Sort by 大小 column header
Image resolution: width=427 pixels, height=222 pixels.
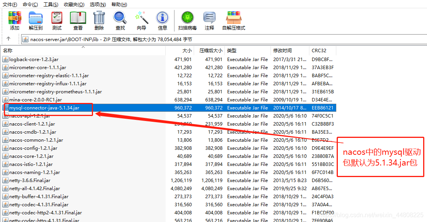[179, 51]
